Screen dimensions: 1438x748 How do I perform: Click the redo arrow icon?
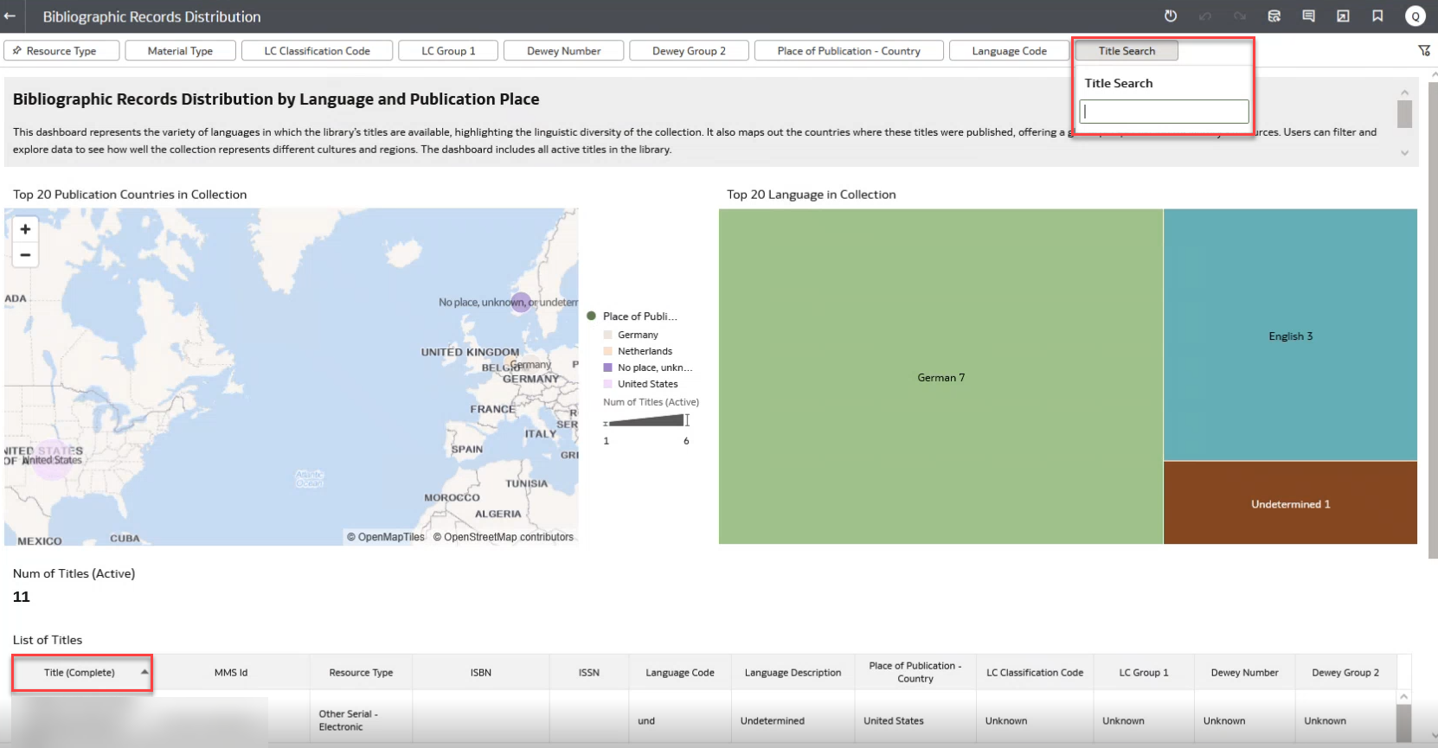coord(1240,16)
